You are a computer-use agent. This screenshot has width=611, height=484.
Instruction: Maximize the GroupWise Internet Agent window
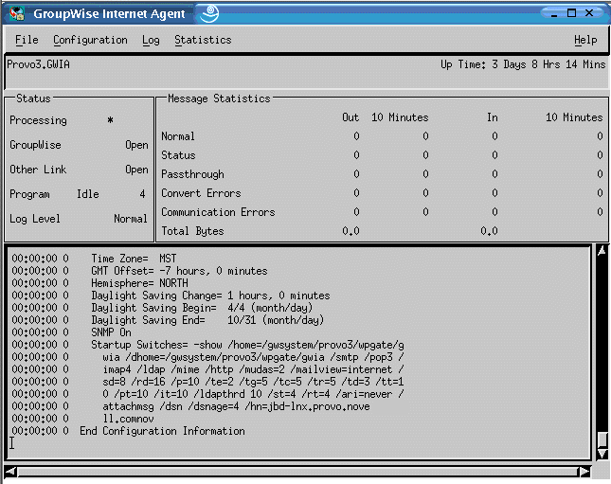click(571, 13)
